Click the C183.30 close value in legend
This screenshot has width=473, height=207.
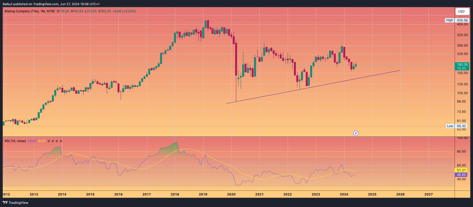(104, 11)
